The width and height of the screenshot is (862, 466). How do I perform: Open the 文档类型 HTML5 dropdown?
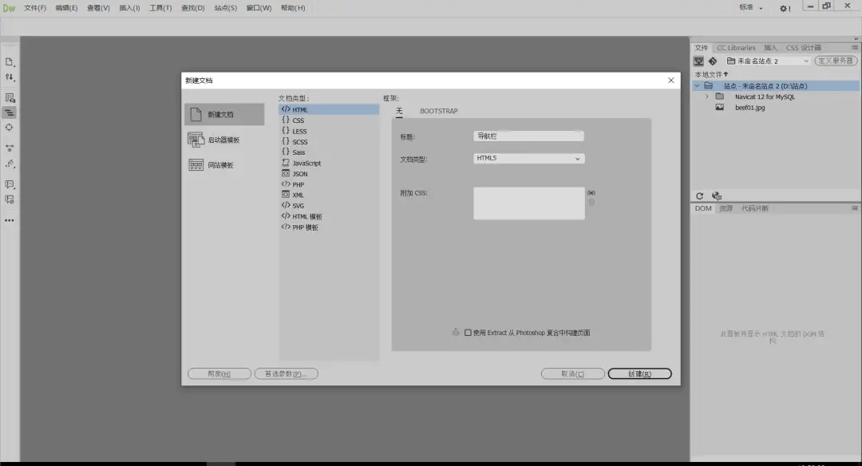coord(528,159)
